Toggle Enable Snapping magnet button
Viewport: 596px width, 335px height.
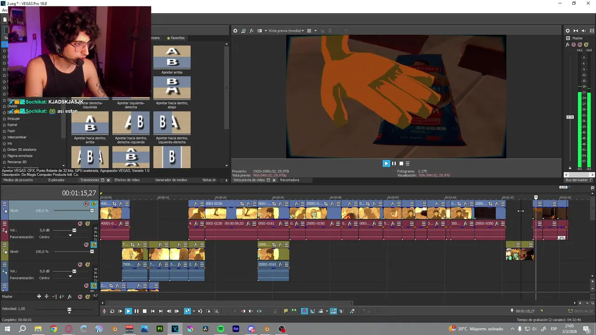click(x=305, y=311)
